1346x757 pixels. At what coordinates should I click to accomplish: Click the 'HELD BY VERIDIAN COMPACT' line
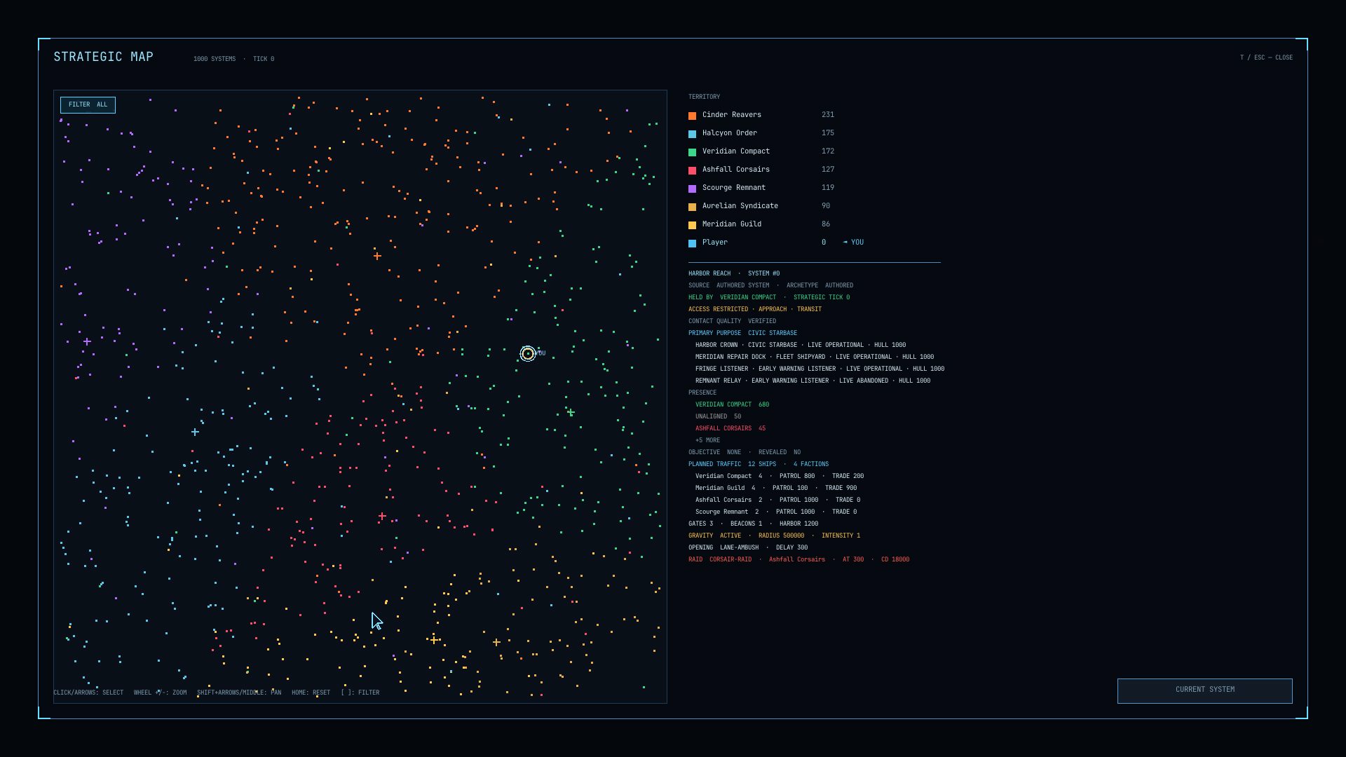[x=768, y=297]
